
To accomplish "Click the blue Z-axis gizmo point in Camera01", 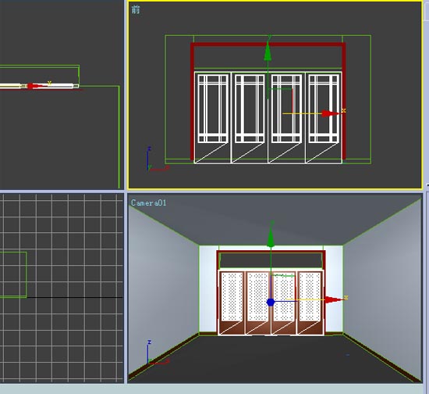I will point(271,303).
